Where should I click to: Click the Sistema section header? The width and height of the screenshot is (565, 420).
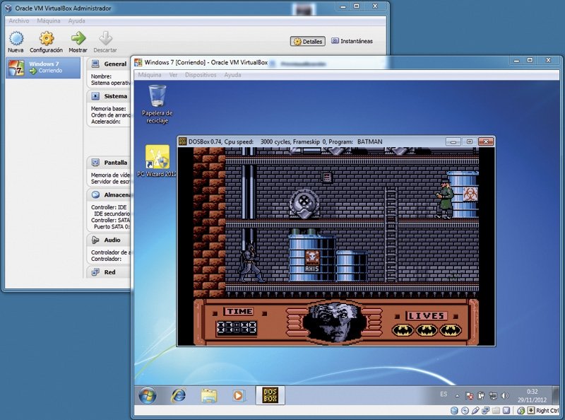pyautogui.click(x=109, y=96)
